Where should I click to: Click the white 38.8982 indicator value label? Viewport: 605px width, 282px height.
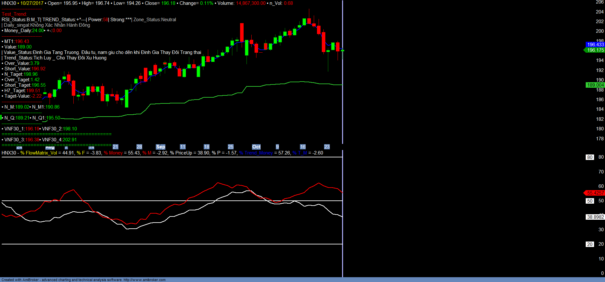[x=595, y=217]
